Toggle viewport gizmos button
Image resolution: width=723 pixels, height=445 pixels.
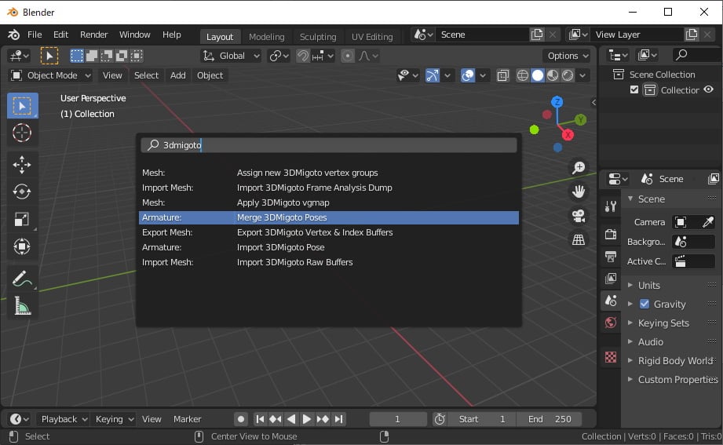pyautogui.click(x=432, y=75)
